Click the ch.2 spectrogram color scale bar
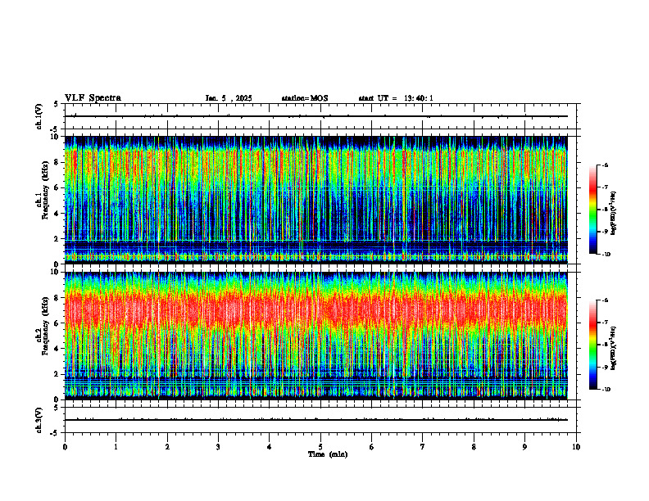649x501 pixels. coord(592,345)
